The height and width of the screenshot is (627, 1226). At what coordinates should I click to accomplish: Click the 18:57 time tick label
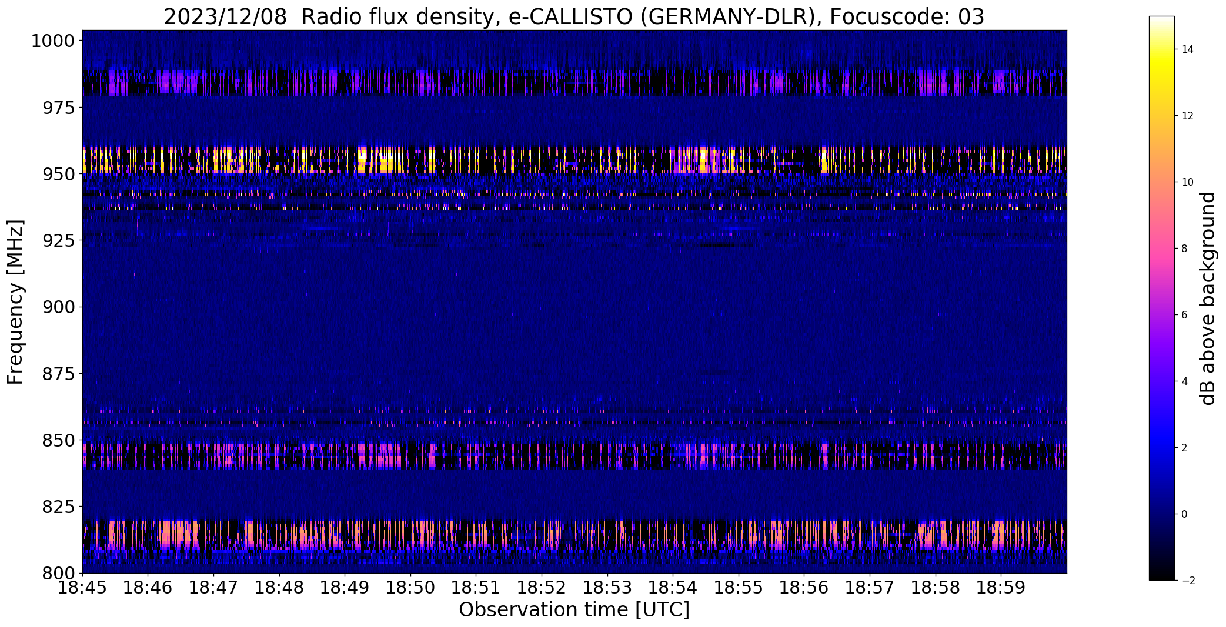(870, 588)
